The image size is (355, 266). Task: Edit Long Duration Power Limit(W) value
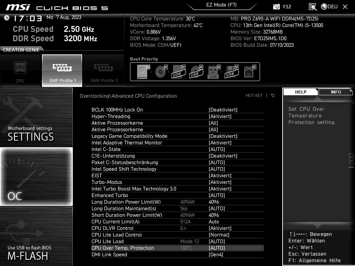click(x=177, y=202)
